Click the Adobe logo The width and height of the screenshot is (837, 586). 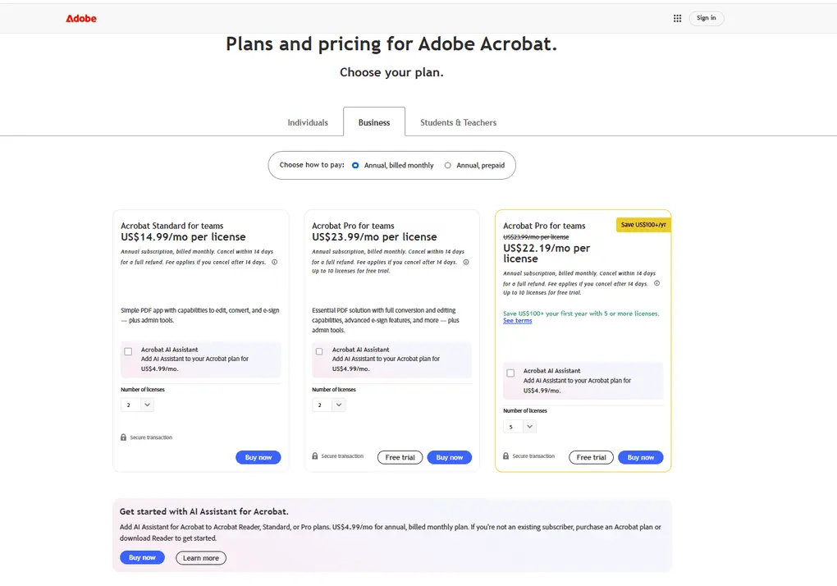pos(80,17)
